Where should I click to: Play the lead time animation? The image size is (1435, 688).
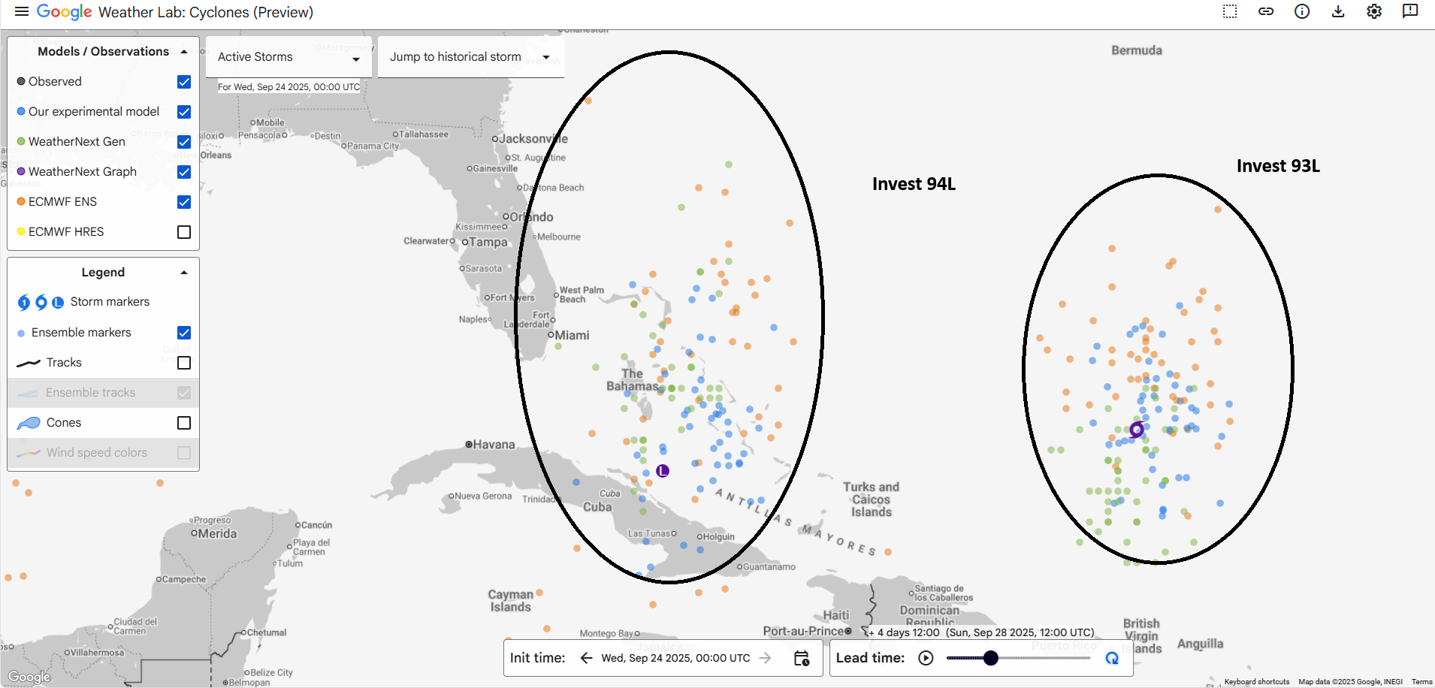tap(926, 658)
